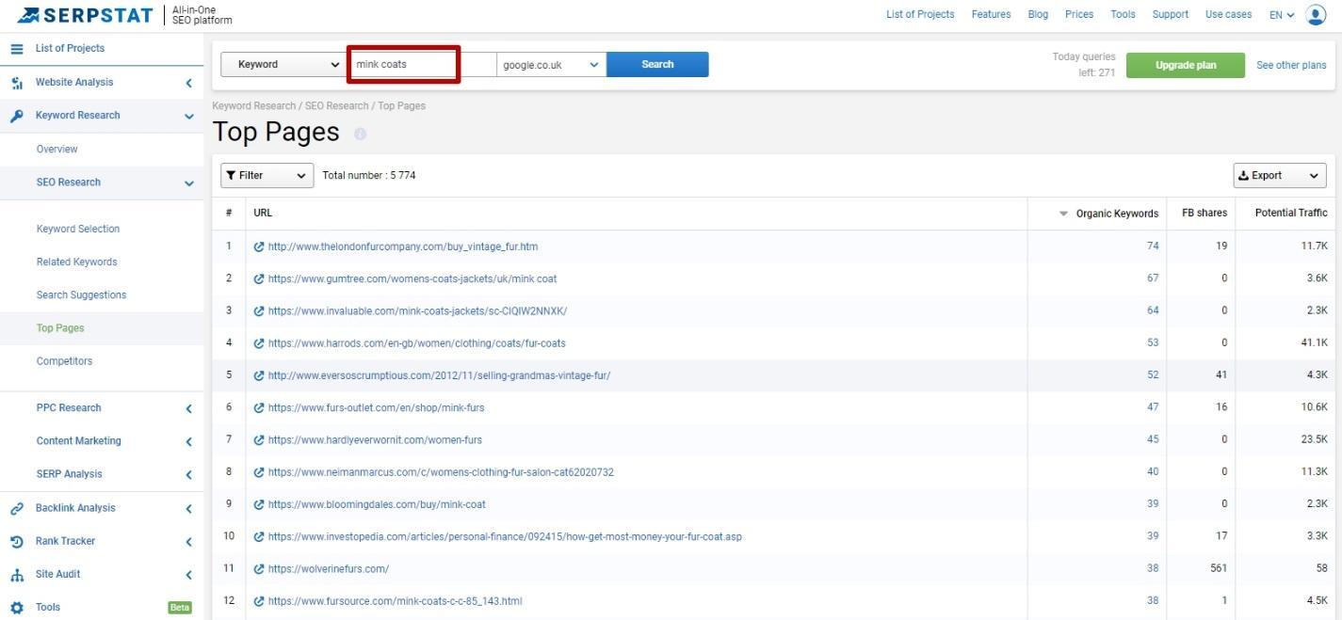The width and height of the screenshot is (1342, 620).
Task: Sort by the Potential Traffic column header
Action: click(1291, 214)
